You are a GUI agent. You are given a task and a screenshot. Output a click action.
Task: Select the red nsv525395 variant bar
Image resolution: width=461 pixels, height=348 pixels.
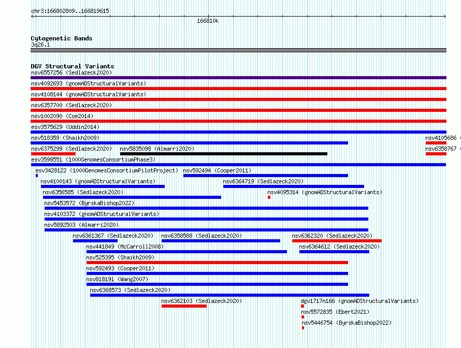(217, 263)
